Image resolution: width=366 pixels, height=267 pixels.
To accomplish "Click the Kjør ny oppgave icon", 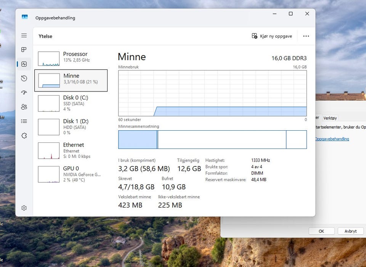I will point(254,36).
